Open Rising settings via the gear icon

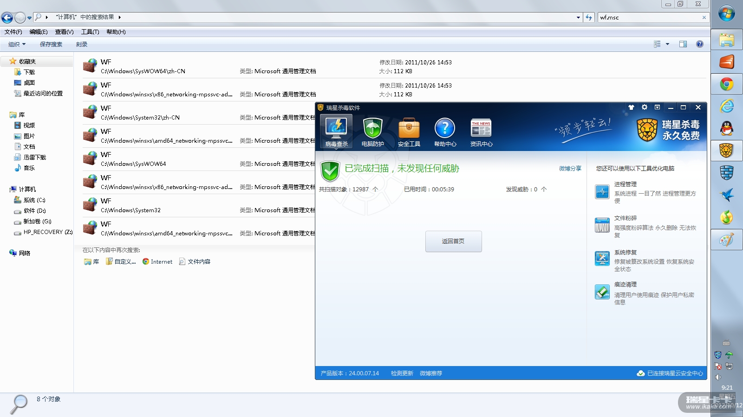[644, 107]
